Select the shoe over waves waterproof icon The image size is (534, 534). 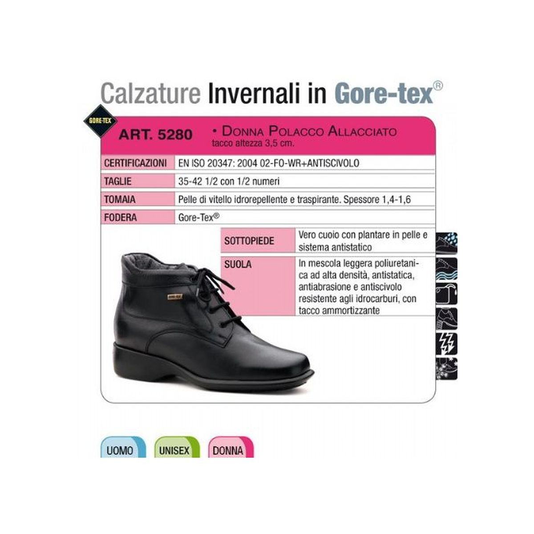pos(446,268)
